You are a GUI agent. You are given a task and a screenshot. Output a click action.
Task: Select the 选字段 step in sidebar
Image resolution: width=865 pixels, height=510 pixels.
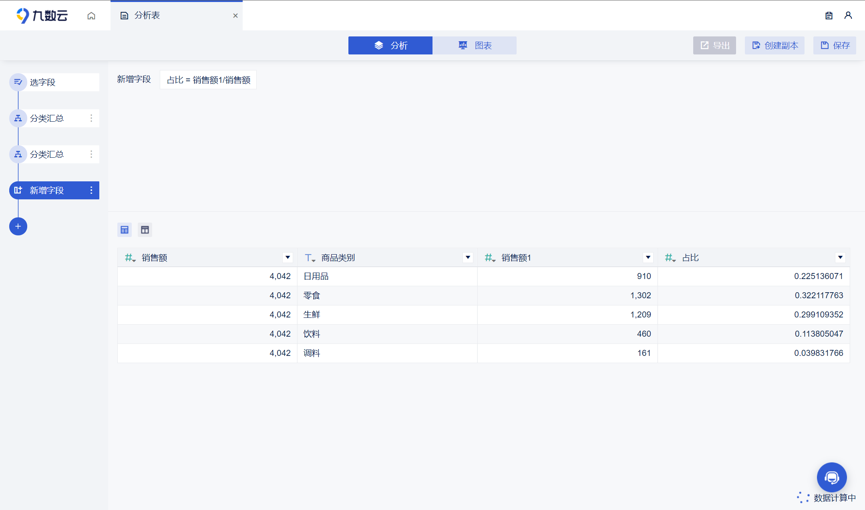pyautogui.click(x=54, y=82)
